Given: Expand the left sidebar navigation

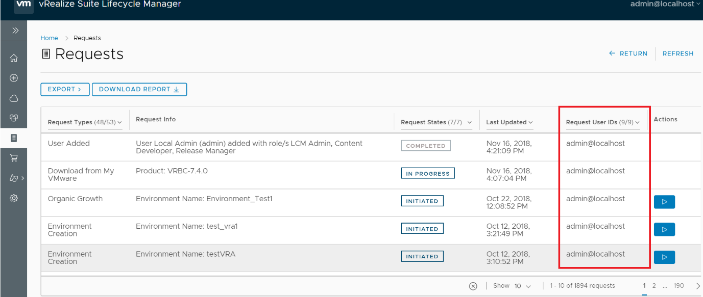Looking at the screenshot, I should click(15, 31).
